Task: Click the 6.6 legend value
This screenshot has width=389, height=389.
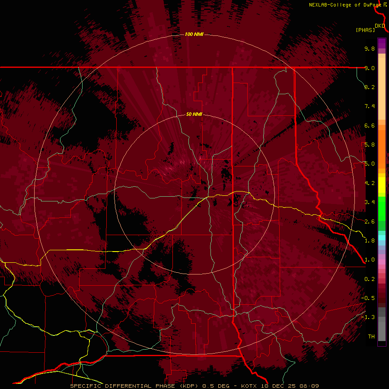Action: [370, 125]
